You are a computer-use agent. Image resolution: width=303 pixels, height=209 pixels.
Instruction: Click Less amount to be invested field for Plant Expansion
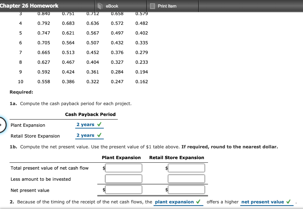coord(124,178)
